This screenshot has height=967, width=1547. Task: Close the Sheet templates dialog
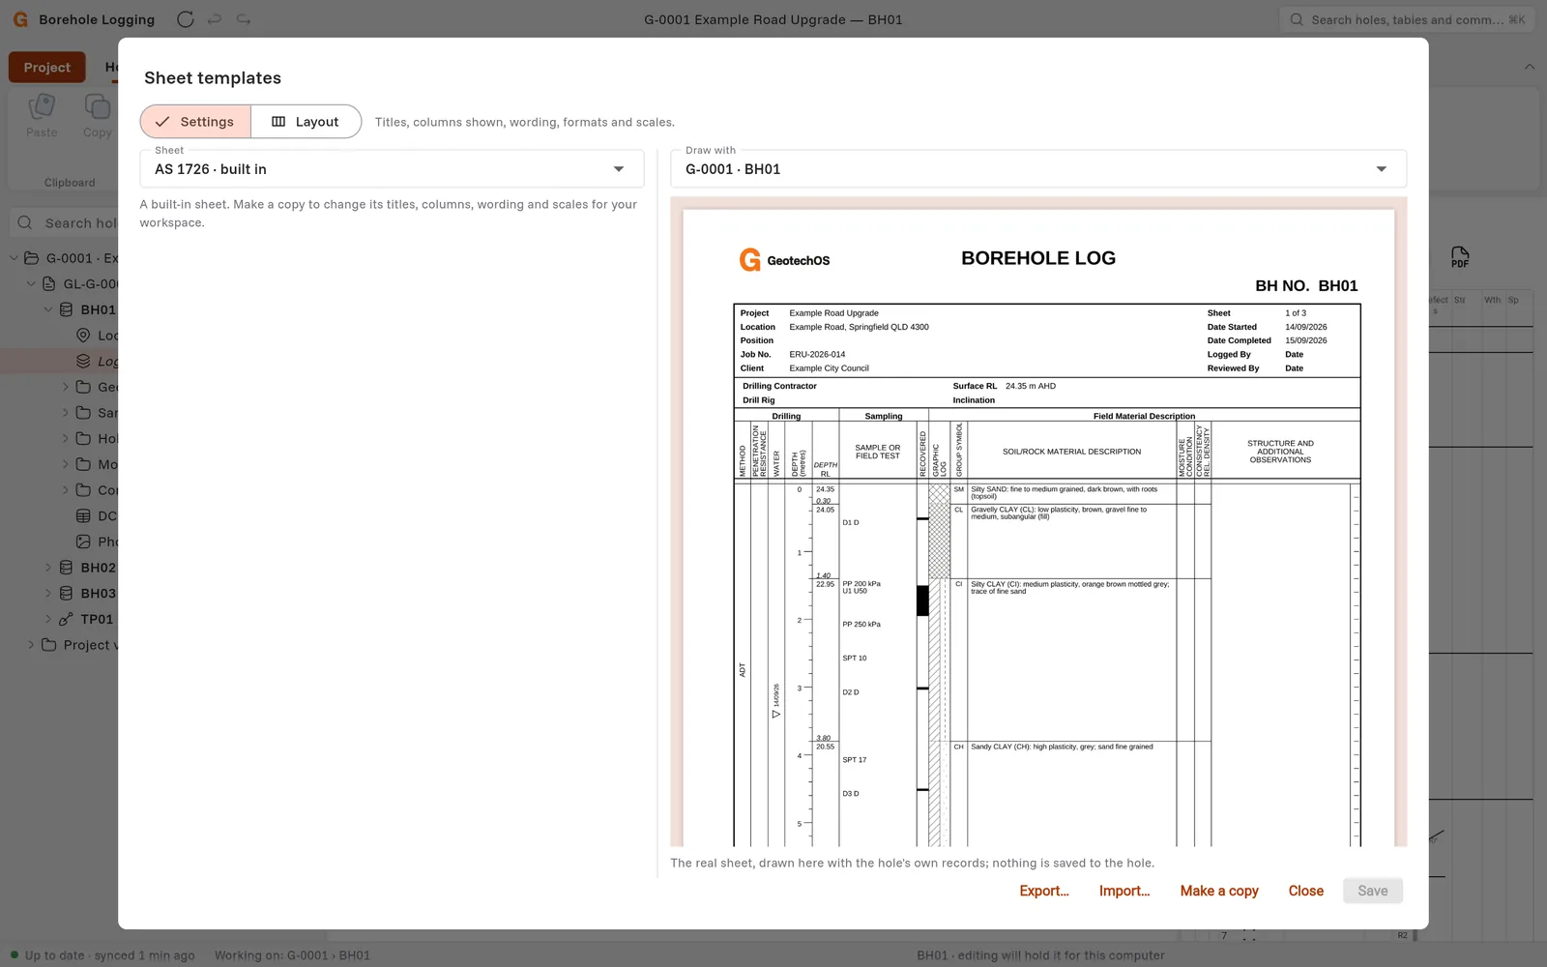[1305, 891]
